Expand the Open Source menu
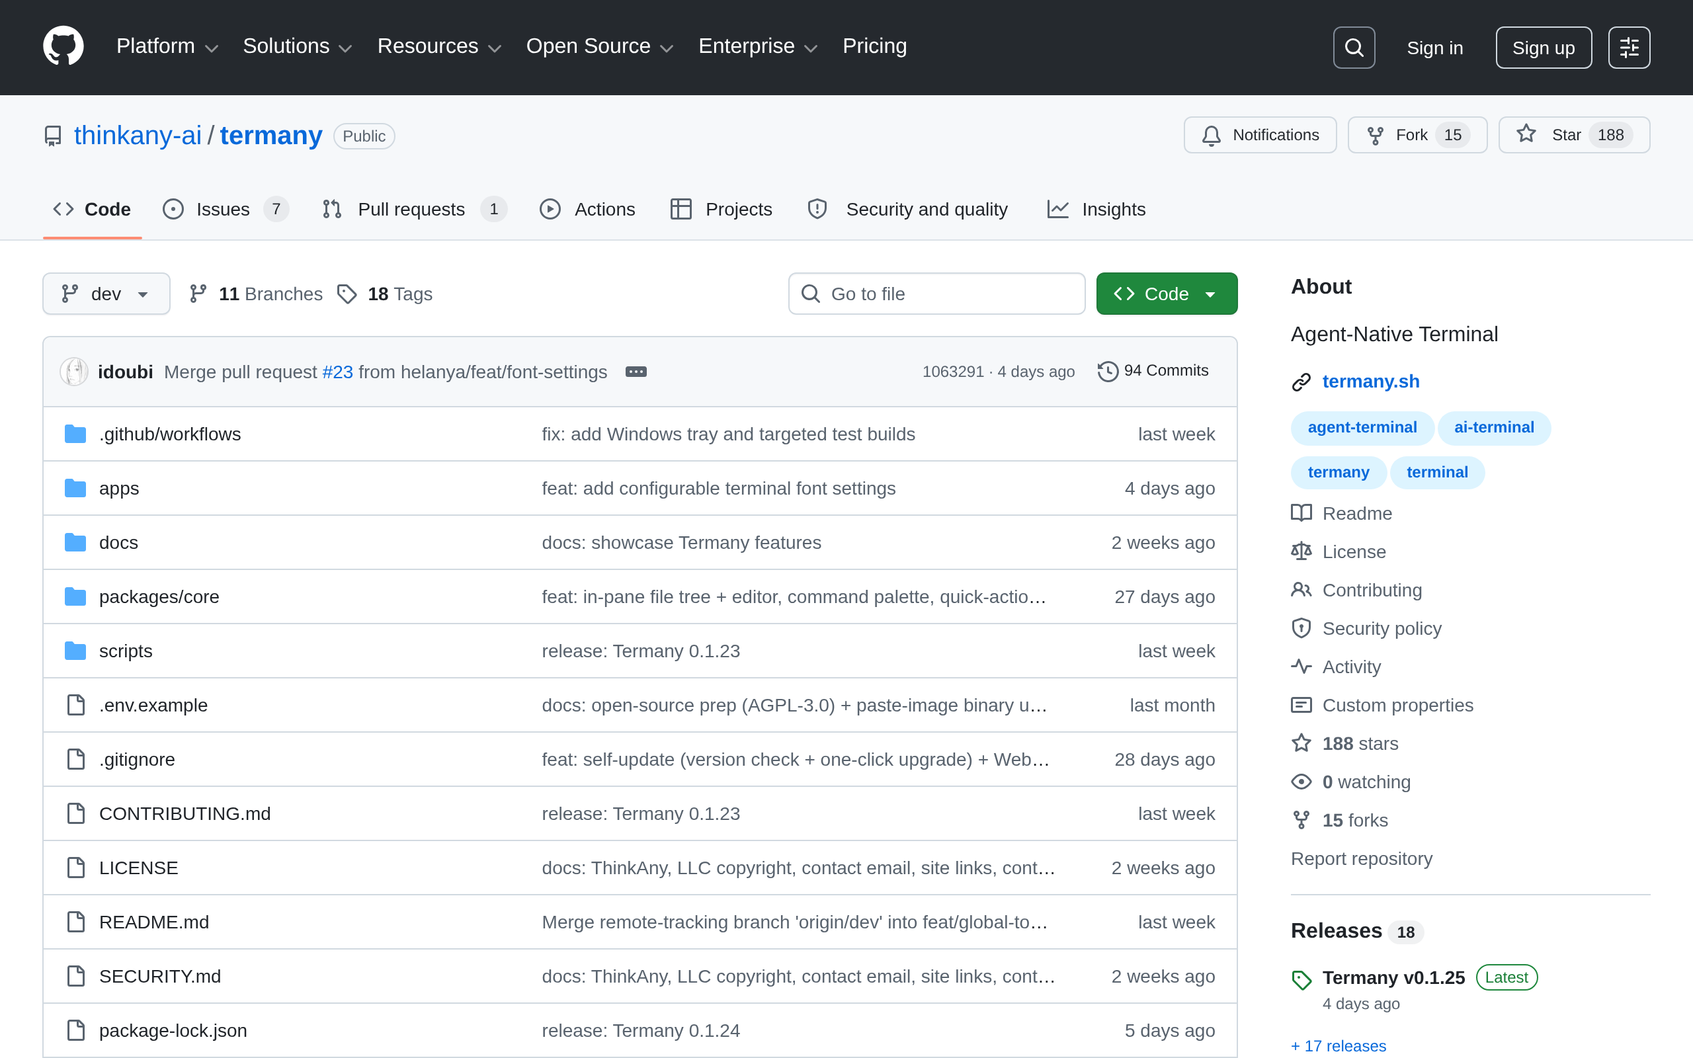The image size is (1693, 1058). click(600, 46)
